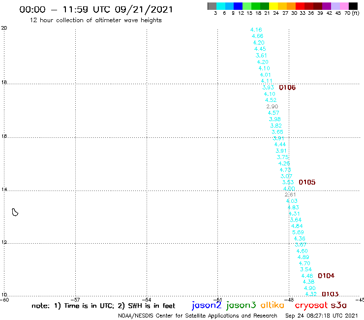Select the cyan swatch in the wave height legend
Image resolution: width=364 pixels, height=320 pixels.
221,6
